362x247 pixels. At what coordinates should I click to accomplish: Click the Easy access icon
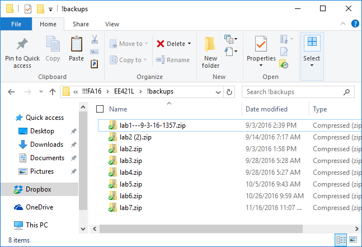tap(228, 52)
